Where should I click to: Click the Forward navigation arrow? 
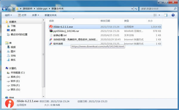click(x=10, y=9)
